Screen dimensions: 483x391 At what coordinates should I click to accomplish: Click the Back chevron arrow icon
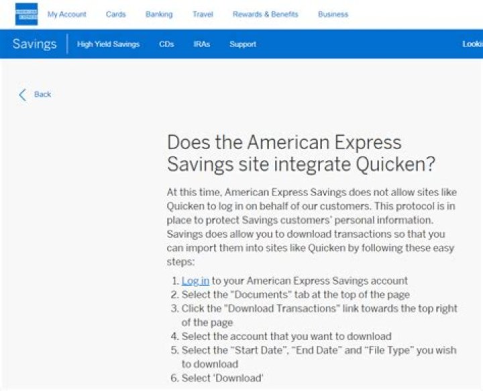[x=23, y=95]
